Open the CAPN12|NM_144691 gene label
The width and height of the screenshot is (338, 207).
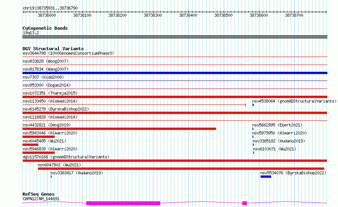coord(41,199)
